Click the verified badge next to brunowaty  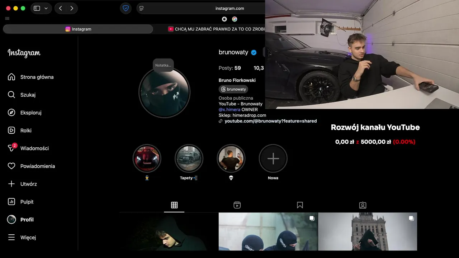pos(254,52)
